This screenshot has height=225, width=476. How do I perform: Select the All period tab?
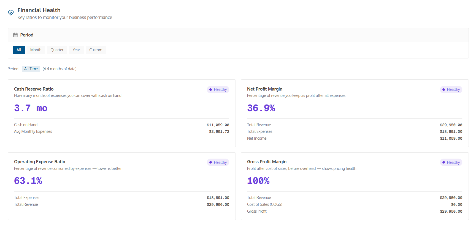click(x=19, y=50)
